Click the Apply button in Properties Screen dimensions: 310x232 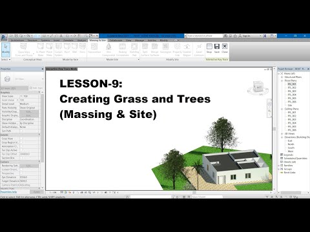[37, 192]
